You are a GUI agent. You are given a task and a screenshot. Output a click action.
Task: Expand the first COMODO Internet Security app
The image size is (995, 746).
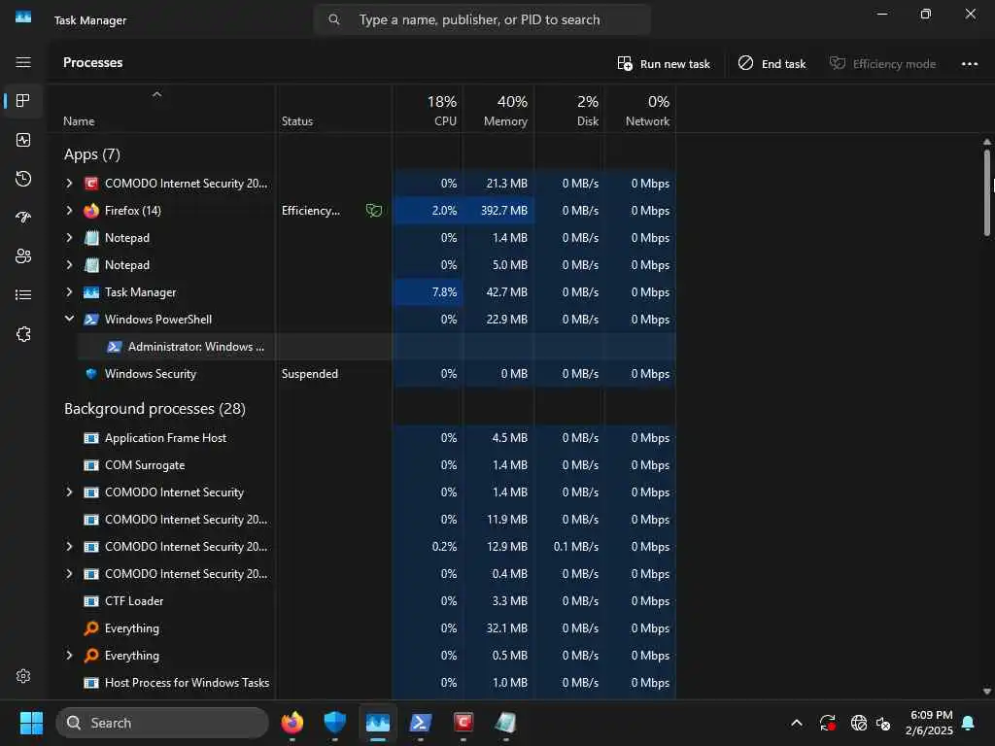[69, 184]
